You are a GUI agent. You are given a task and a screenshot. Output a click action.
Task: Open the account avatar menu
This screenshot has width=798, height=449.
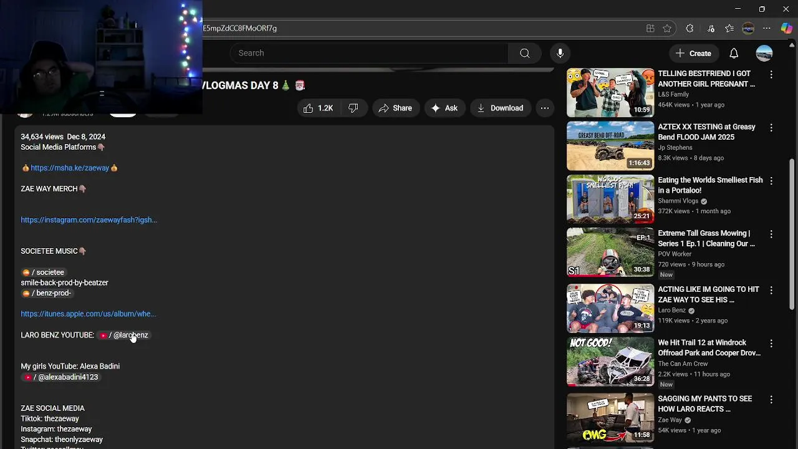click(x=764, y=53)
